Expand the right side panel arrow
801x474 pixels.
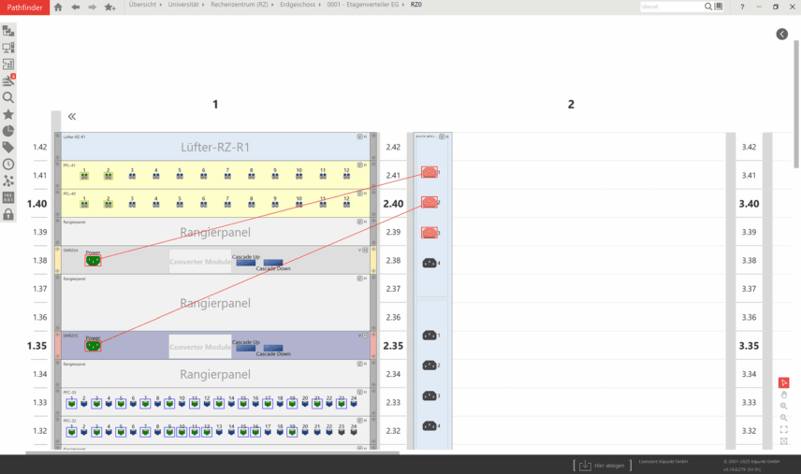[781, 34]
